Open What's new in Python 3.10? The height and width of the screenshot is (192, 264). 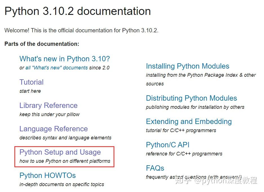coord(64,58)
